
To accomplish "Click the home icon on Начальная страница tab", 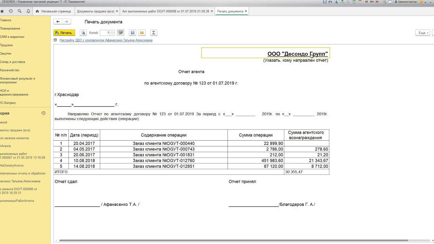I will [x=37, y=11].
